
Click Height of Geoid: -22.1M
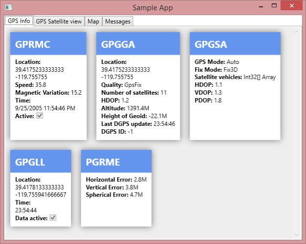click(134, 116)
